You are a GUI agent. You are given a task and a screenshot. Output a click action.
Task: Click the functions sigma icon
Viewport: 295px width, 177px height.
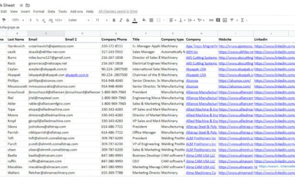243,20
